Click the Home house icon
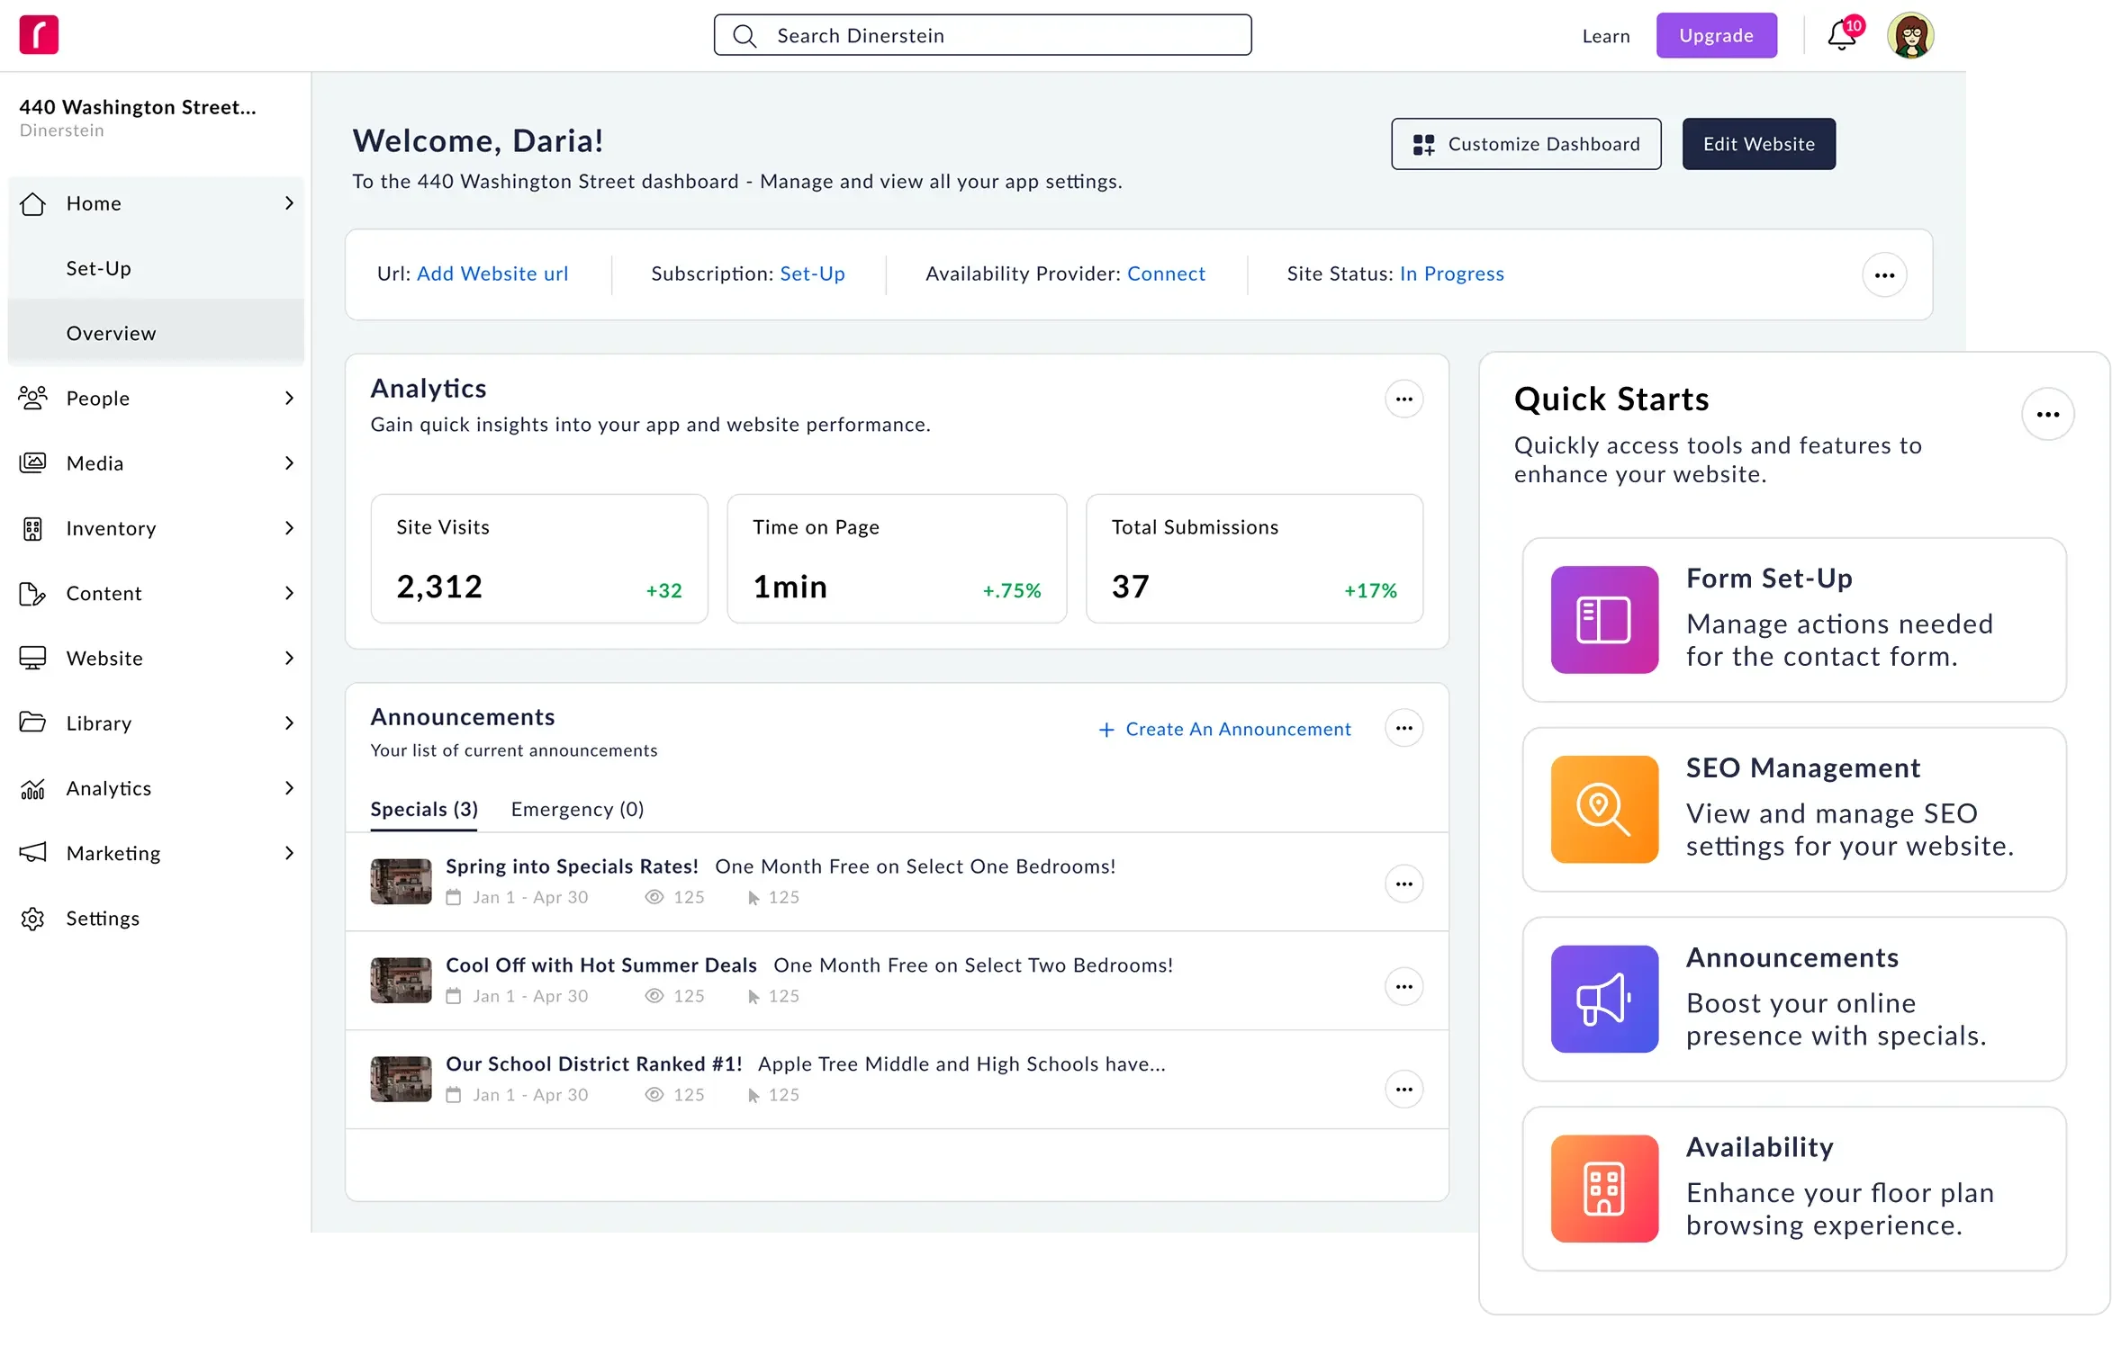Screen dimensions: 2112x1346 (33, 204)
